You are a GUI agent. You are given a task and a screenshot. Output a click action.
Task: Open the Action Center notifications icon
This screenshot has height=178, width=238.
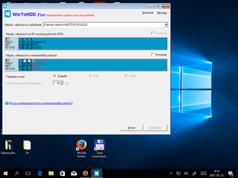pos(231,174)
